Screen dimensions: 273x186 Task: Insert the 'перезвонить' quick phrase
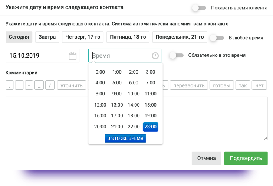coord(188,85)
